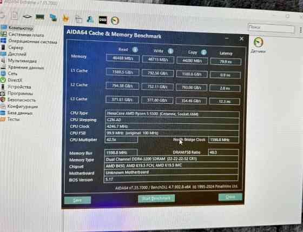
Task: Close benchmark dialog with X button
Action: click(241, 39)
